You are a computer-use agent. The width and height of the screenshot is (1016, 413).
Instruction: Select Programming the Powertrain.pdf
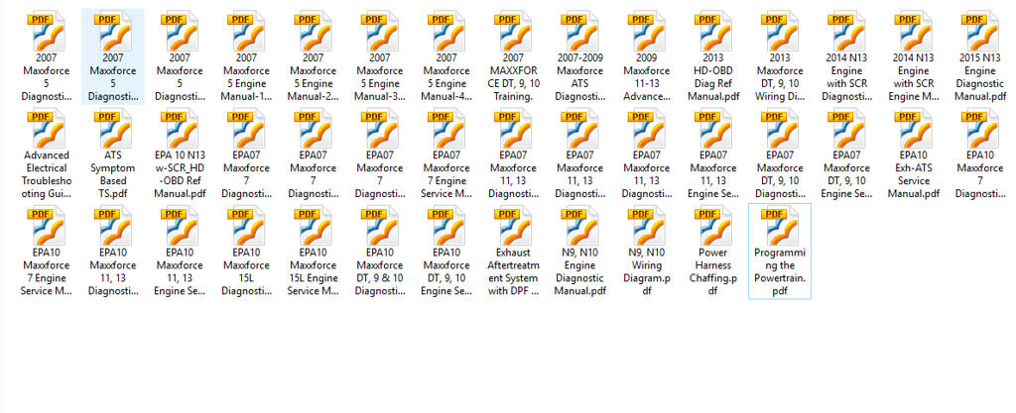780,252
